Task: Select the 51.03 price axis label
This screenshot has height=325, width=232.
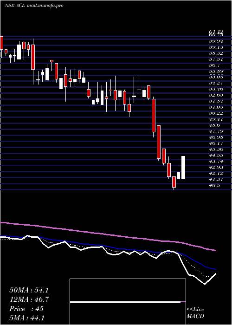Action: [x=216, y=107]
